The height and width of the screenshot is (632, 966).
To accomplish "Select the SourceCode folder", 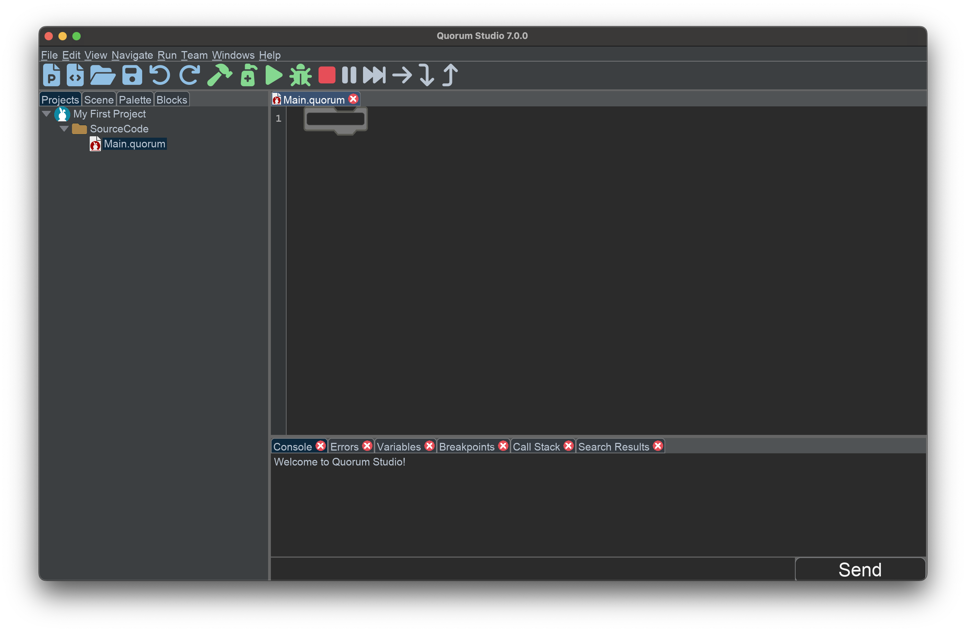I will 119,129.
